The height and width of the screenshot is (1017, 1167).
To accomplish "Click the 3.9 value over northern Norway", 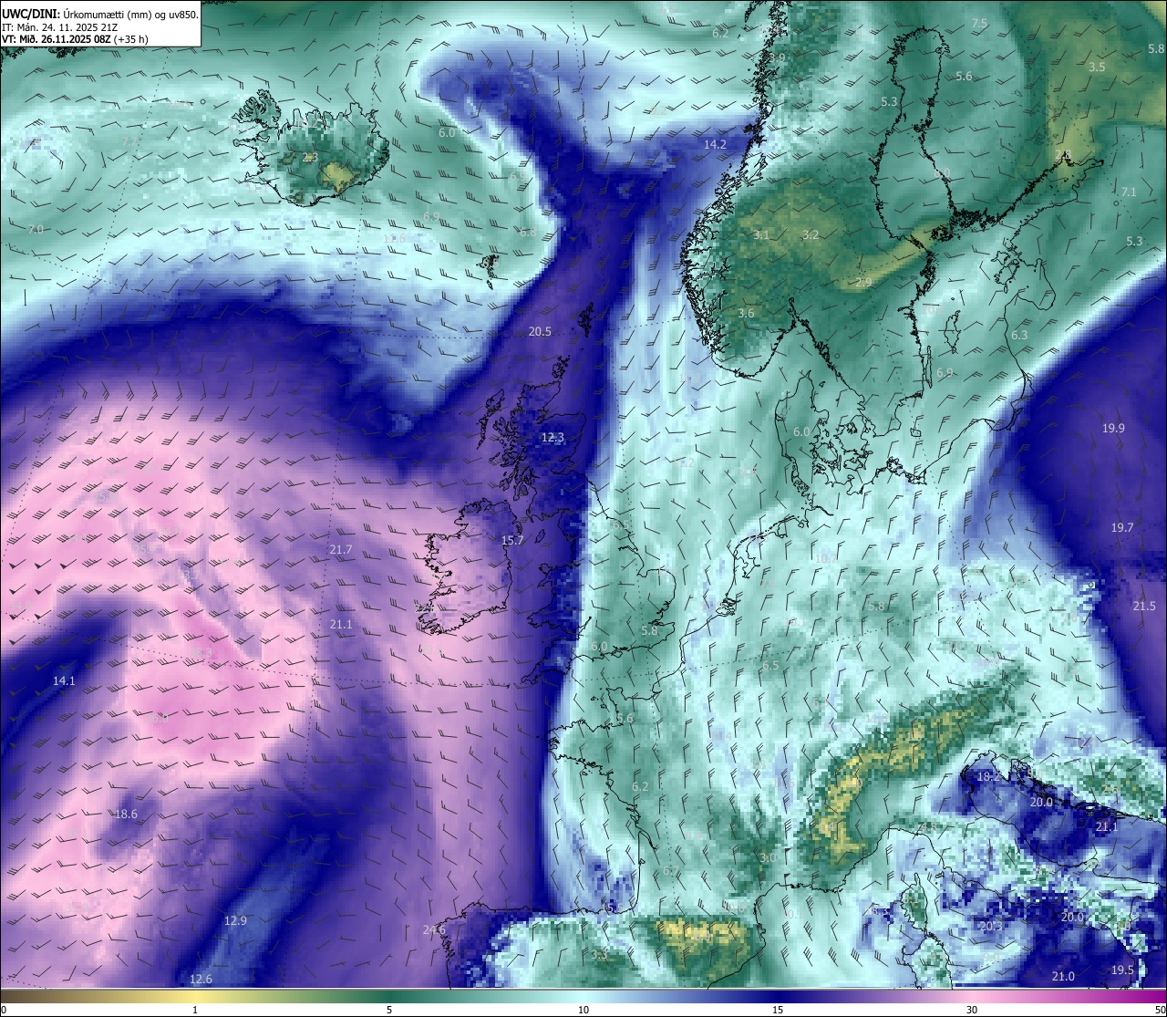I will tap(777, 57).
